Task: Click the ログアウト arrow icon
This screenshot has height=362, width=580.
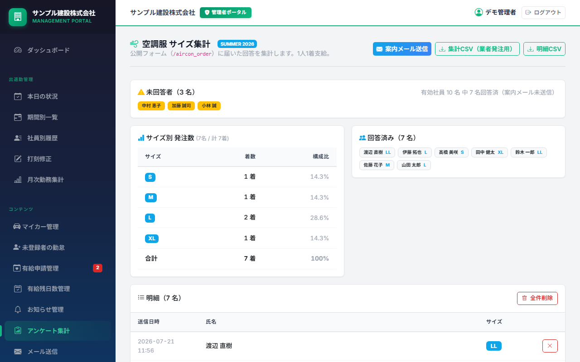Action: [x=528, y=13]
